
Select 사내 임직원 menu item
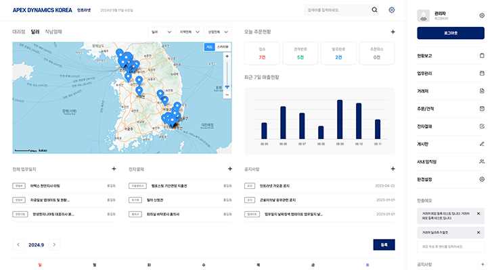[426, 161]
